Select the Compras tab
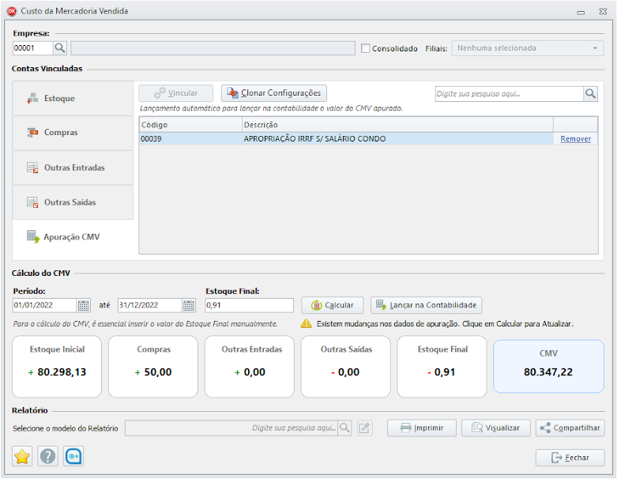This screenshot has height=479, width=617. coord(73,133)
